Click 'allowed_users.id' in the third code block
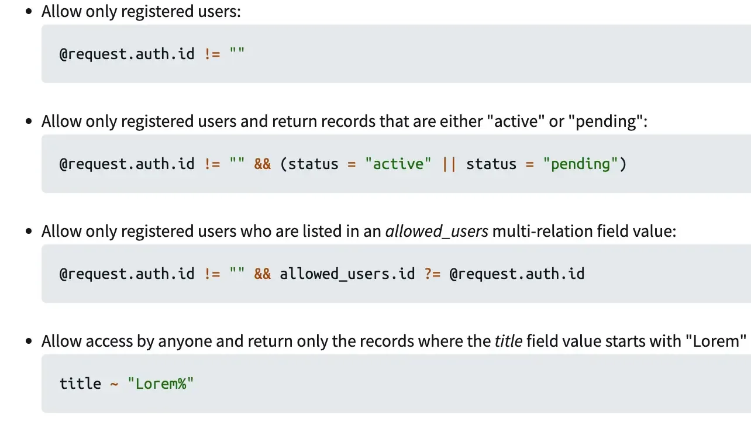The width and height of the screenshot is (751, 421). (x=347, y=274)
